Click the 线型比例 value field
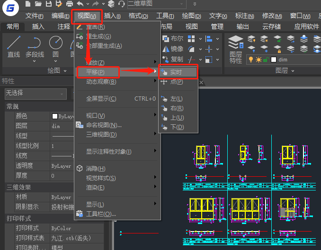 [x=62, y=146]
